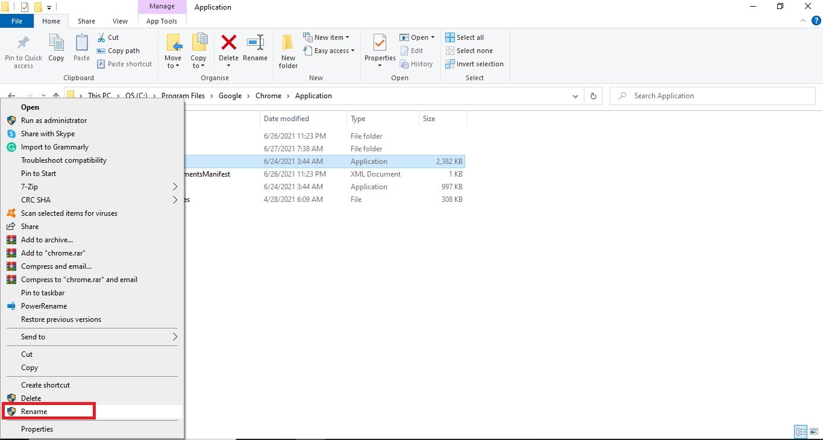Open the Open button dropdown in ribbon
The height and width of the screenshot is (440, 823).
pos(433,38)
